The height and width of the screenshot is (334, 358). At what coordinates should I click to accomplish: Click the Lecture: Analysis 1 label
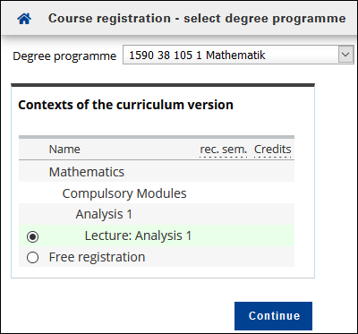[x=138, y=236]
